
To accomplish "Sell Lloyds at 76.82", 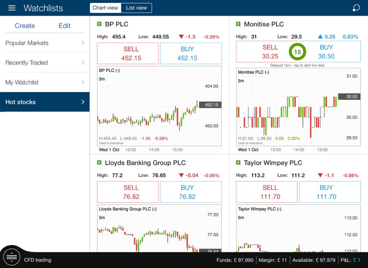I will pyautogui.click(x=128, y=192).
